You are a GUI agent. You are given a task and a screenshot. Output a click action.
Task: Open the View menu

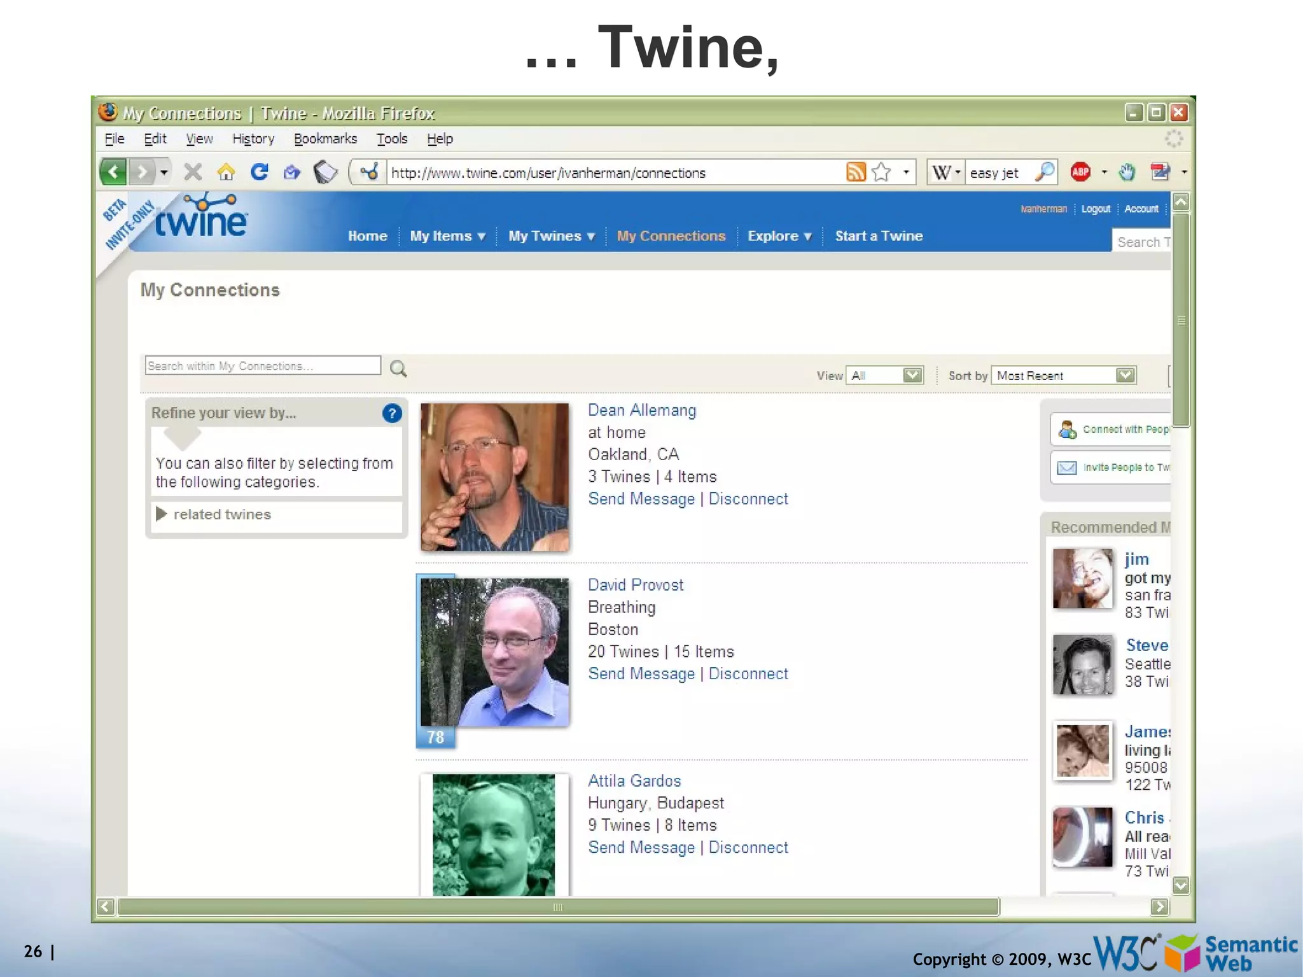click(x=199, y=139)
